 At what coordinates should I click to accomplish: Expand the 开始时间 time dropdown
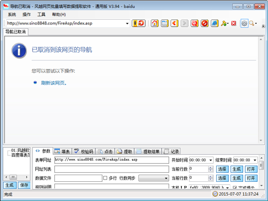210,160
